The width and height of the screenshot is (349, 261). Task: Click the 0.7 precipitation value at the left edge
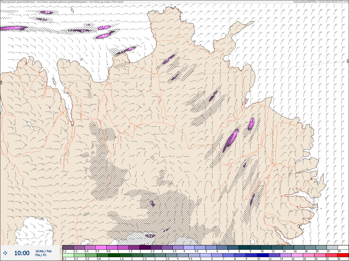coord(17,28)
